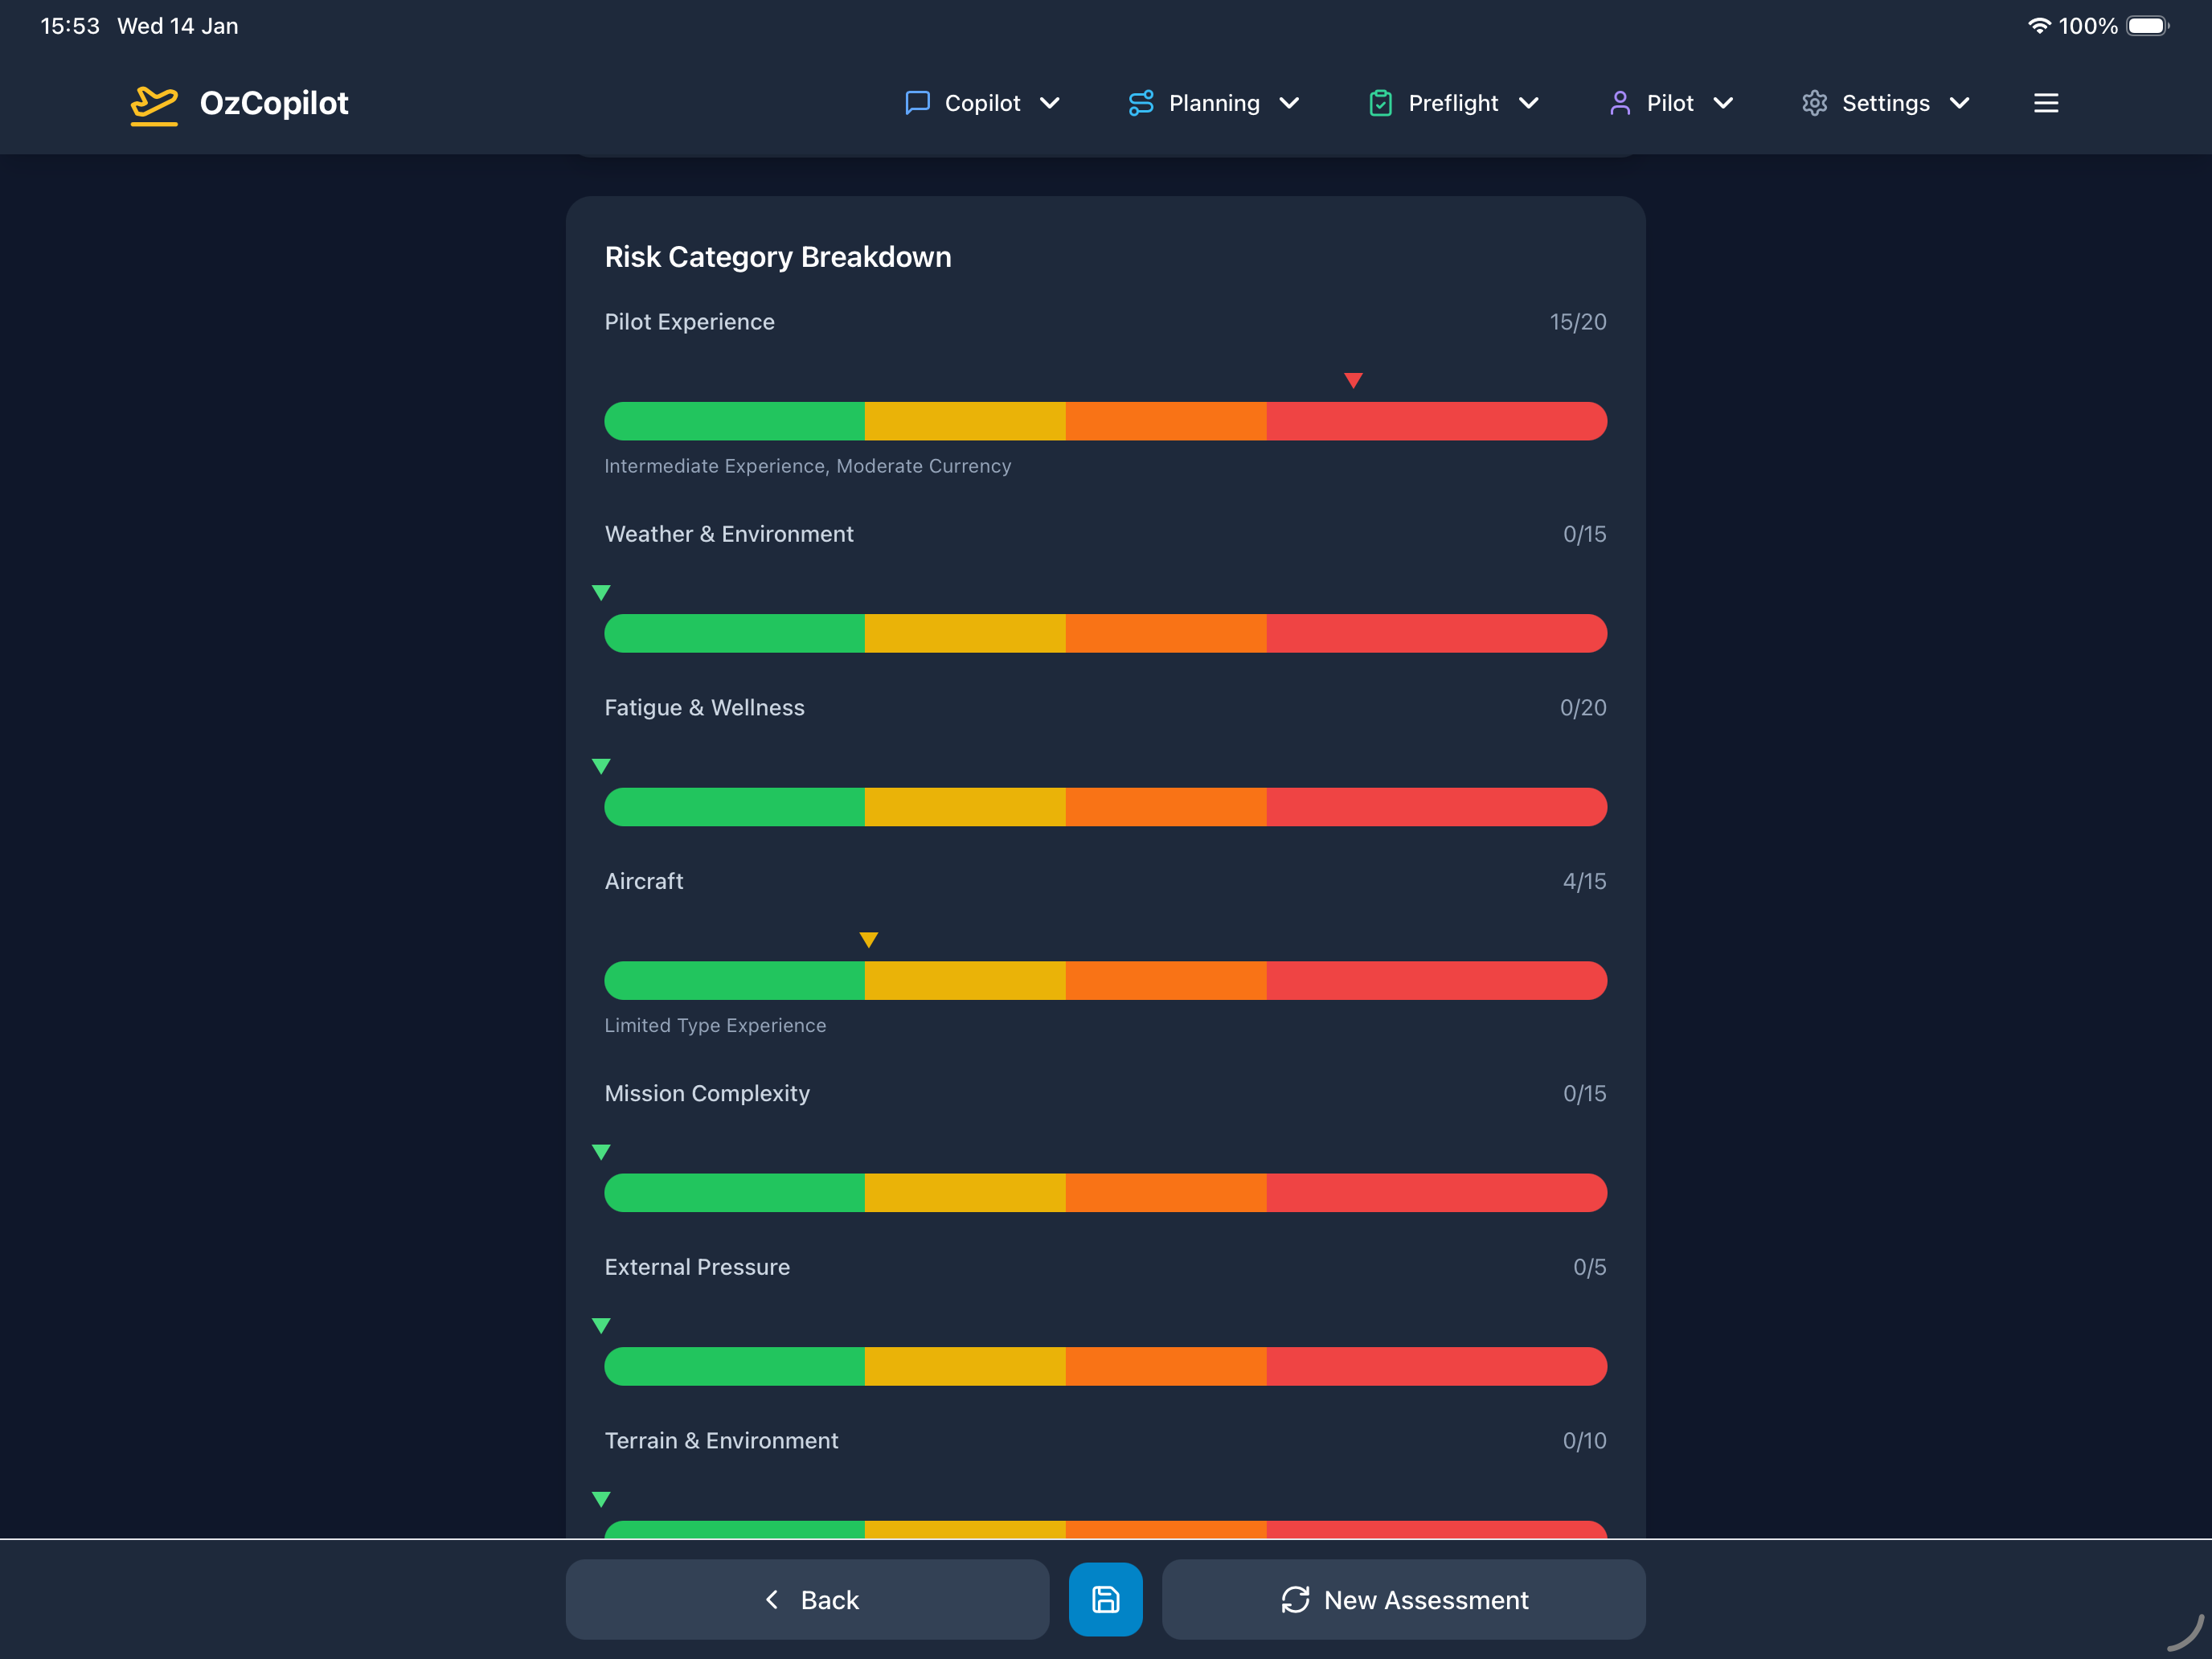This screenshot has height=1659, width=2212.
Task: Save the assessment using the floppy disk icon
Action: pos(1106,1599)
